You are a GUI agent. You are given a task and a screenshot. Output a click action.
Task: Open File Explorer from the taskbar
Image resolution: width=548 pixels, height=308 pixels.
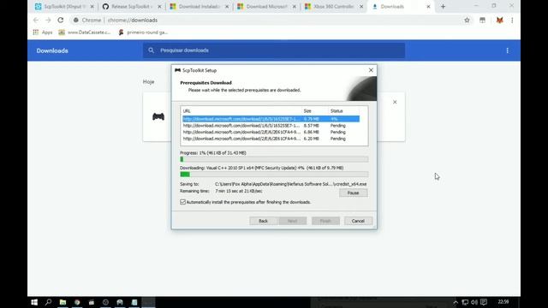coord(63,302)
